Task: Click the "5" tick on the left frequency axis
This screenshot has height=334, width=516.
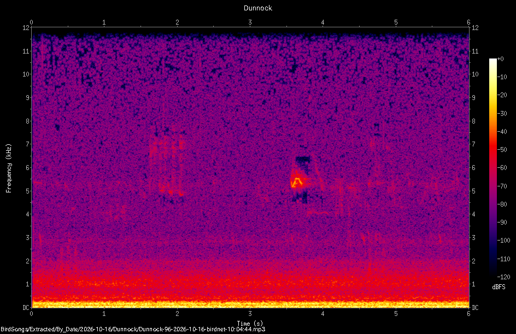Action: 28,191
